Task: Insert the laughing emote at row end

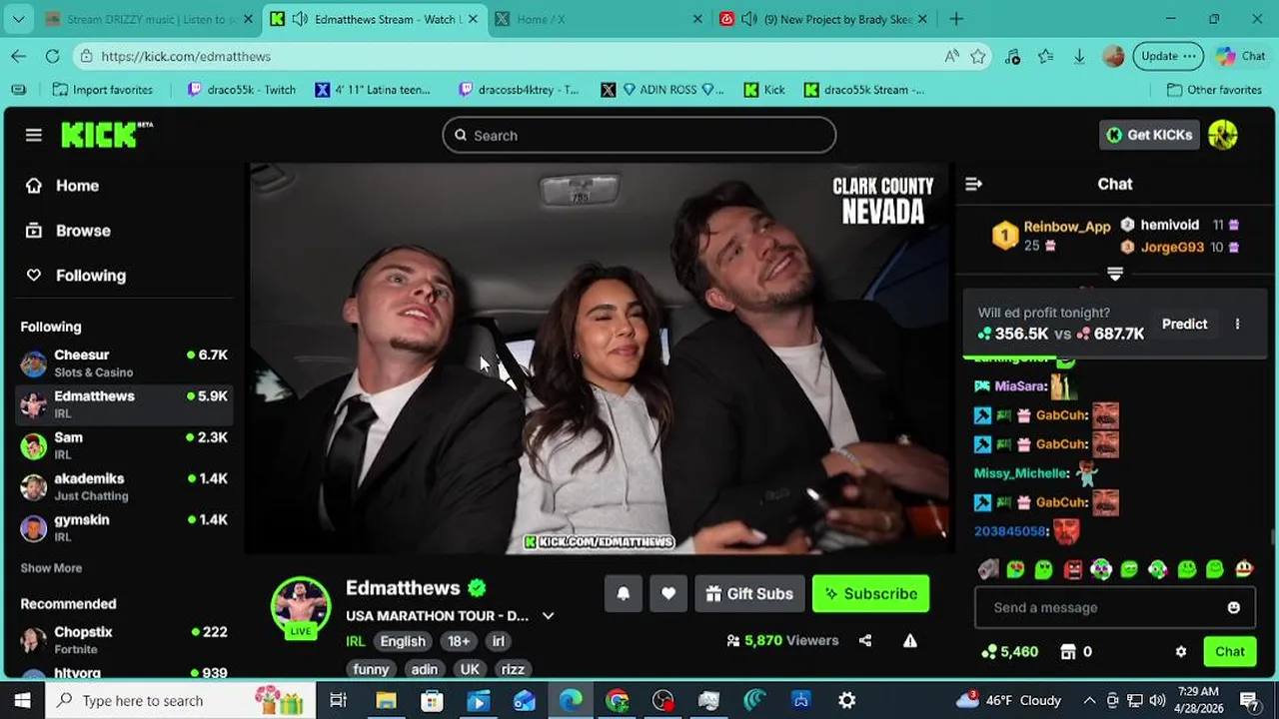Action: pyautogui.click(x=1244, y=569)
